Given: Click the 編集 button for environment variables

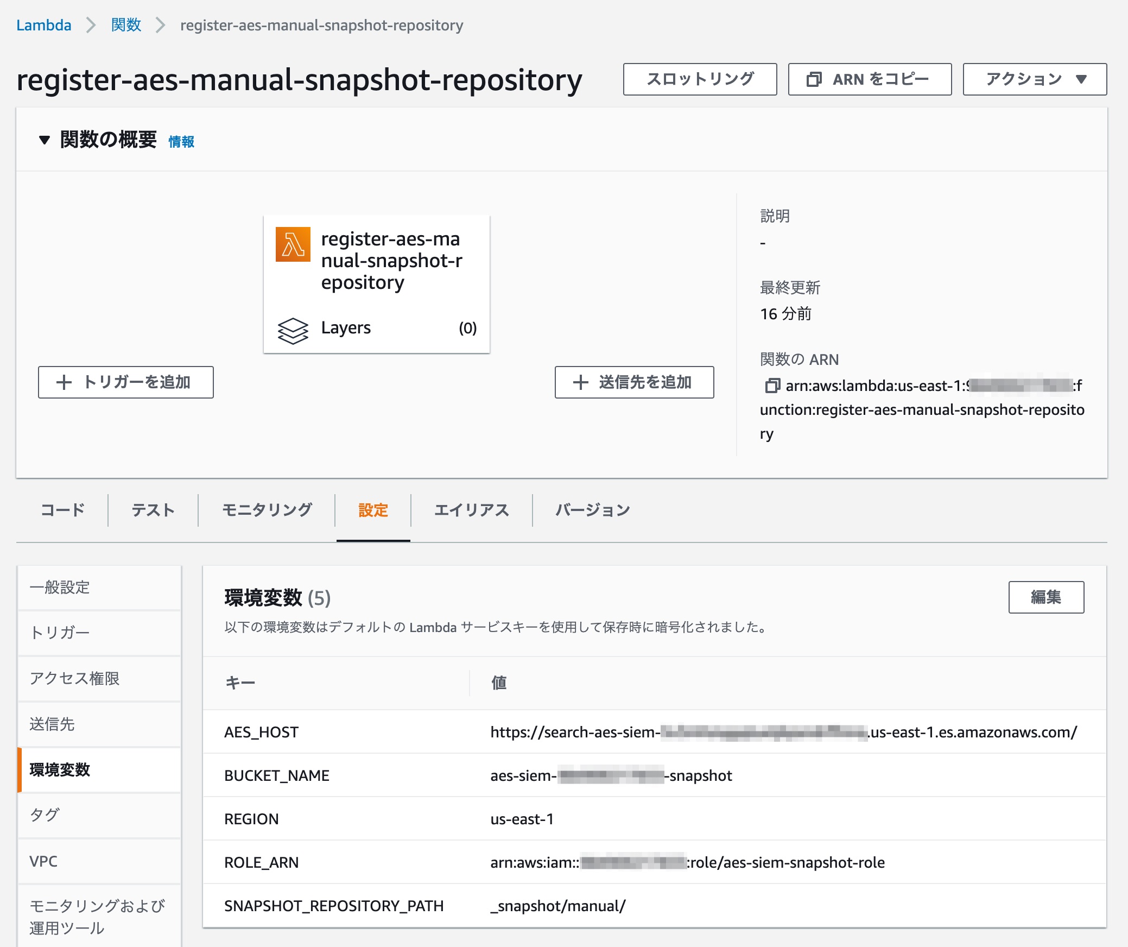Looking at the screenshot, I should (1046, 597).
